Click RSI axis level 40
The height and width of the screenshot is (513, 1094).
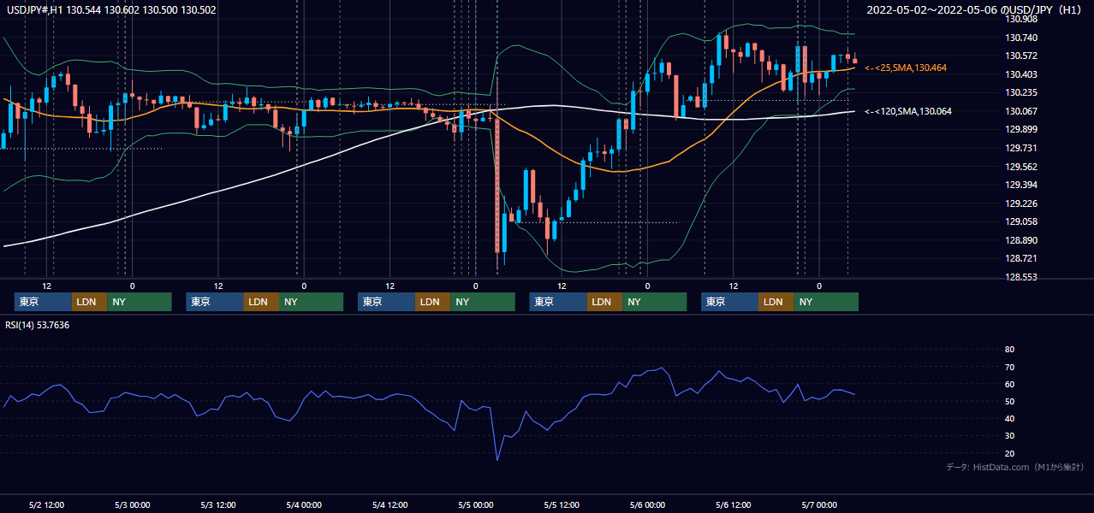click(x=1009, y=419)
